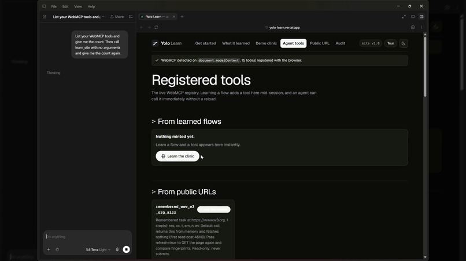This screenshot has width=466, height=261.
Task: Open the File menu
Action: click(54, 6)
